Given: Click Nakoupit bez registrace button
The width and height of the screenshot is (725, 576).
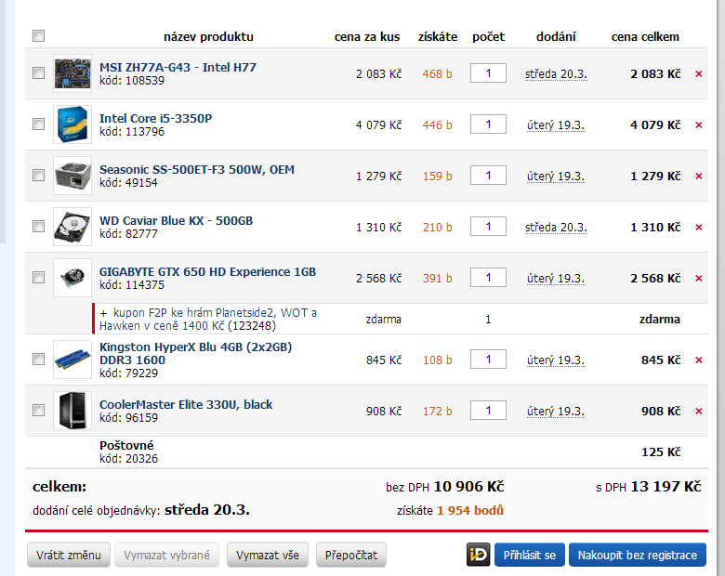Looking at the screenshot, I should (637, 555).
